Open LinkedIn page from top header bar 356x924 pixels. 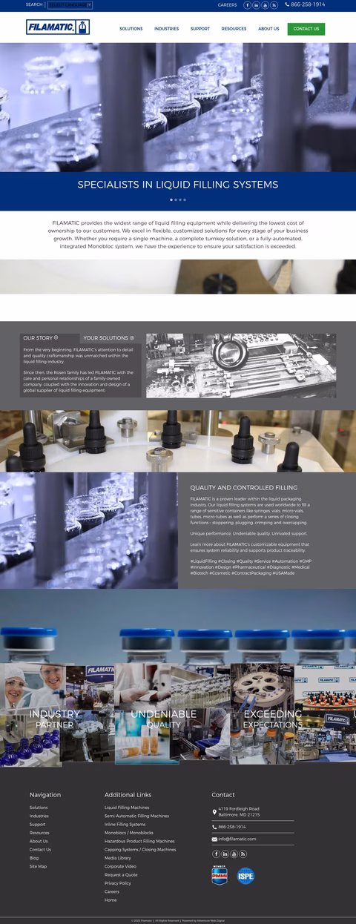[x=257, y=5]
